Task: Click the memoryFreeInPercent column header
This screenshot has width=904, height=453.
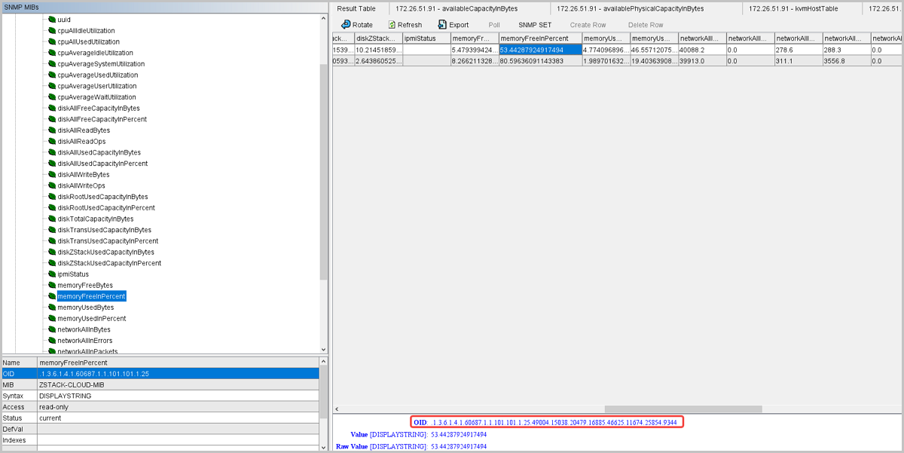Action: coord(540,38)
